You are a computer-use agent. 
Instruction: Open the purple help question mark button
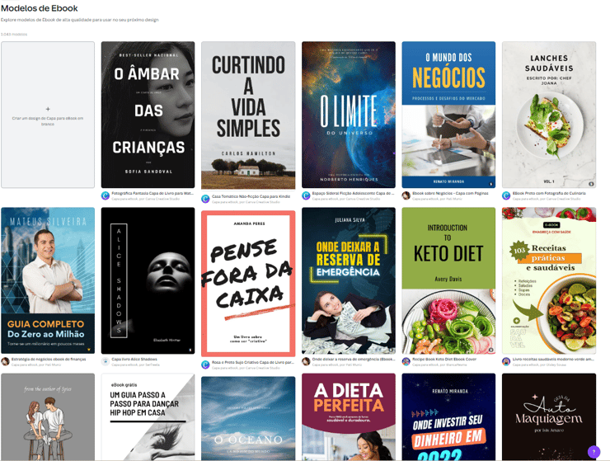594,452
